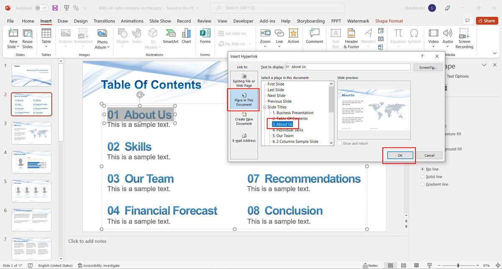Screen dimensions: 502x269
Task: Open the Photo Album dropdown
Action: [102, 38]
